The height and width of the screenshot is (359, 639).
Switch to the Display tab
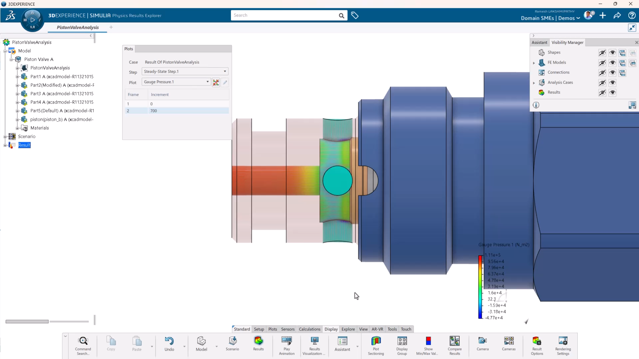331,329
